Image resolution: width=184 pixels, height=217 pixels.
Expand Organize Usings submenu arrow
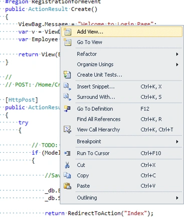tap(177, 64)
